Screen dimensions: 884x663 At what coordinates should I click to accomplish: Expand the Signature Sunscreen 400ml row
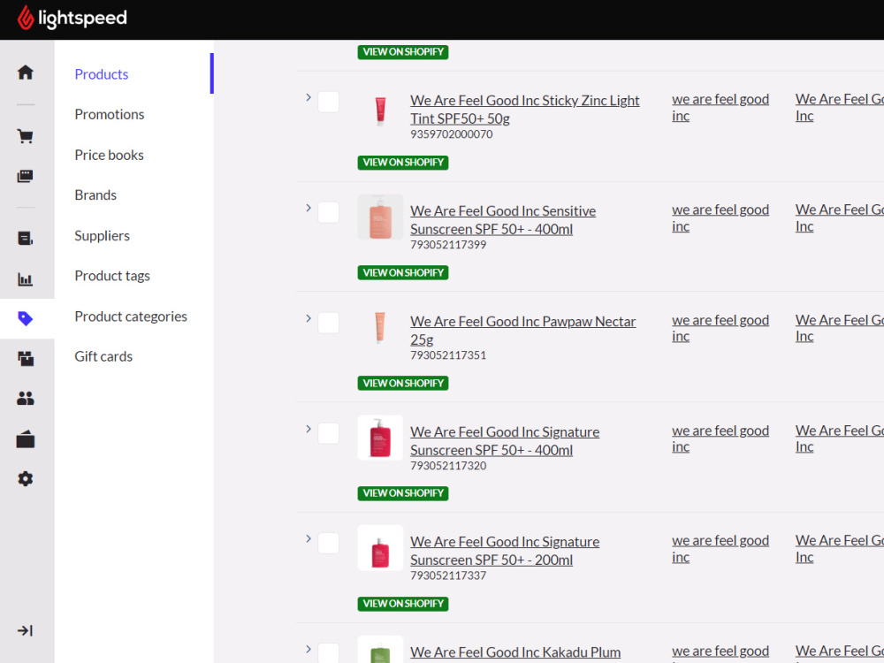tap(309, 429)
